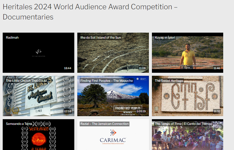This screenshot has width=234, height=150.
Task: Click 'The Little Church That Could' title
Action: click(26, 81)
